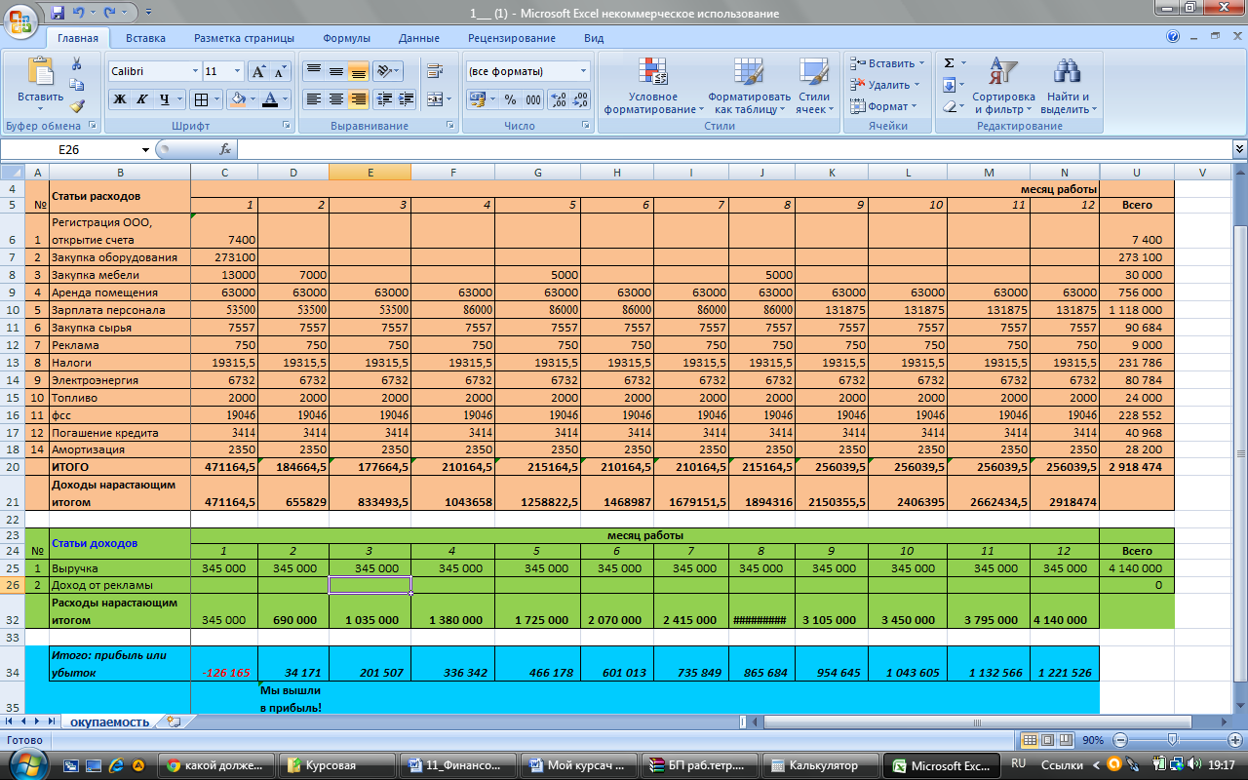This screenshot has height=780, width=1248.
Task: Decrease cell indent
Action: tap(384, 99)
